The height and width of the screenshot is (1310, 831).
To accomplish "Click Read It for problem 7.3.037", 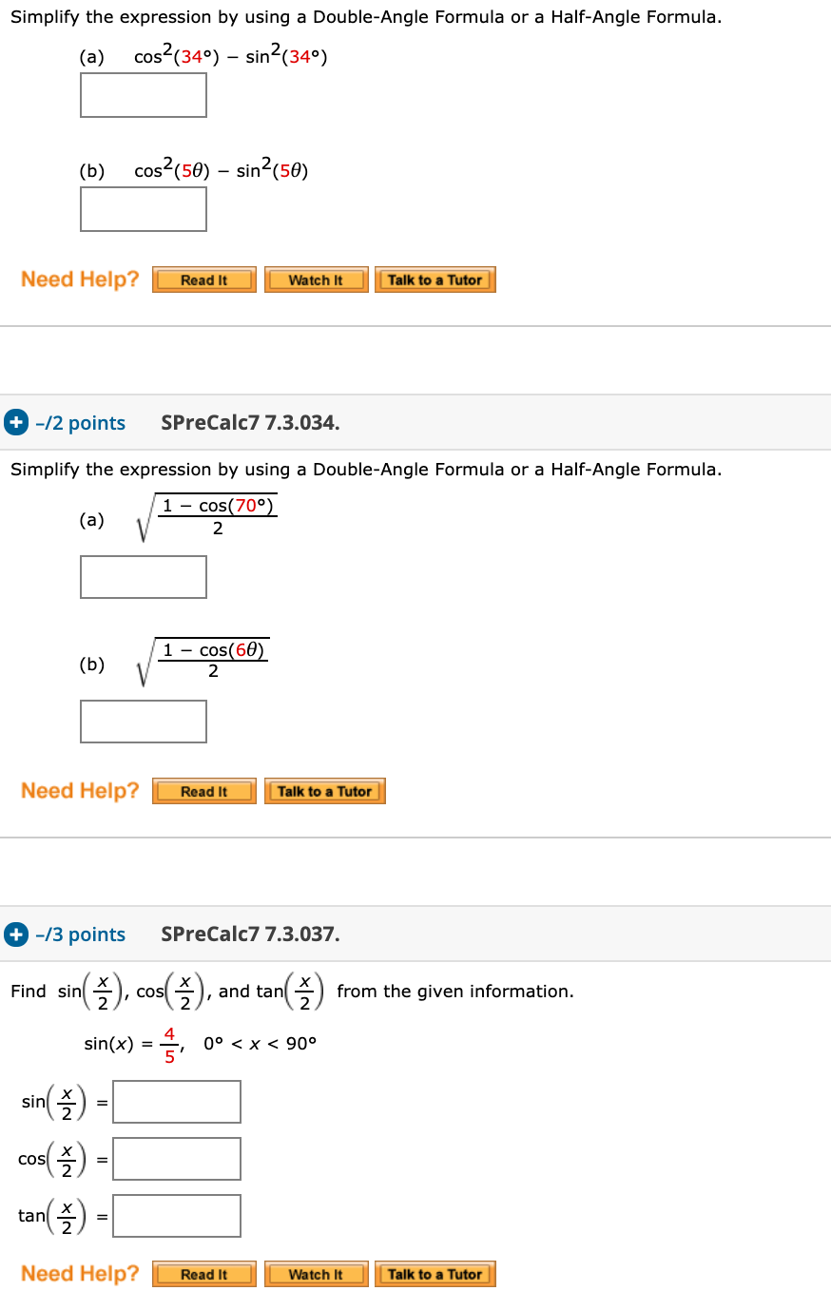I will tap(204, 1274).
